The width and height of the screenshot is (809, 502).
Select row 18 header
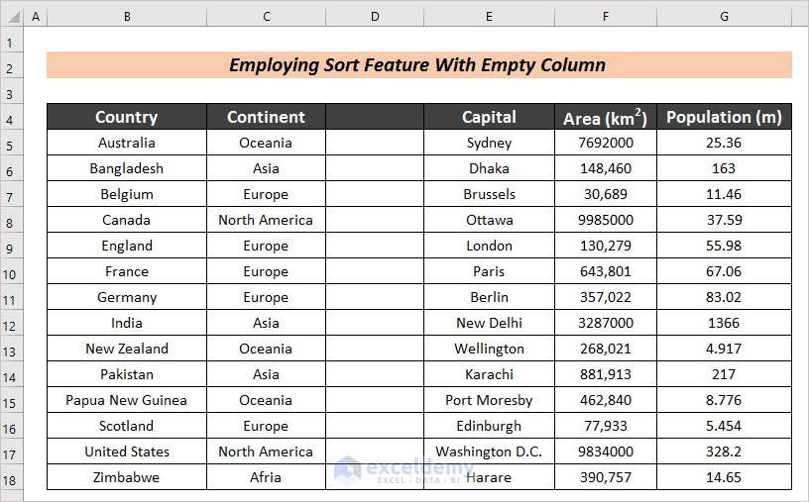11,477
